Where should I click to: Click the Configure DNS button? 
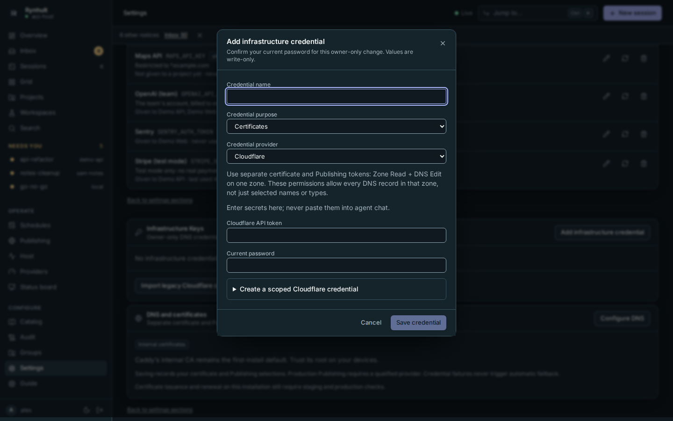(622, 319)
